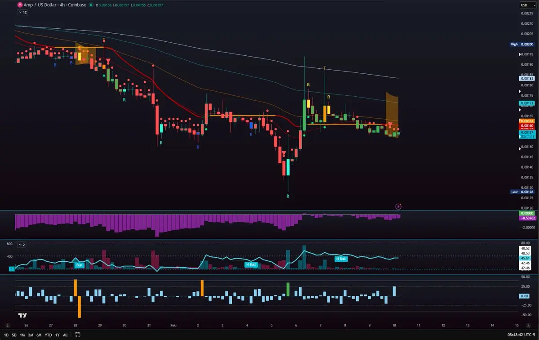The width and height of the screenshot is (539, 340).
Task: Click the Amp pink symbol logo icon
Action: [x=19, y=5]
